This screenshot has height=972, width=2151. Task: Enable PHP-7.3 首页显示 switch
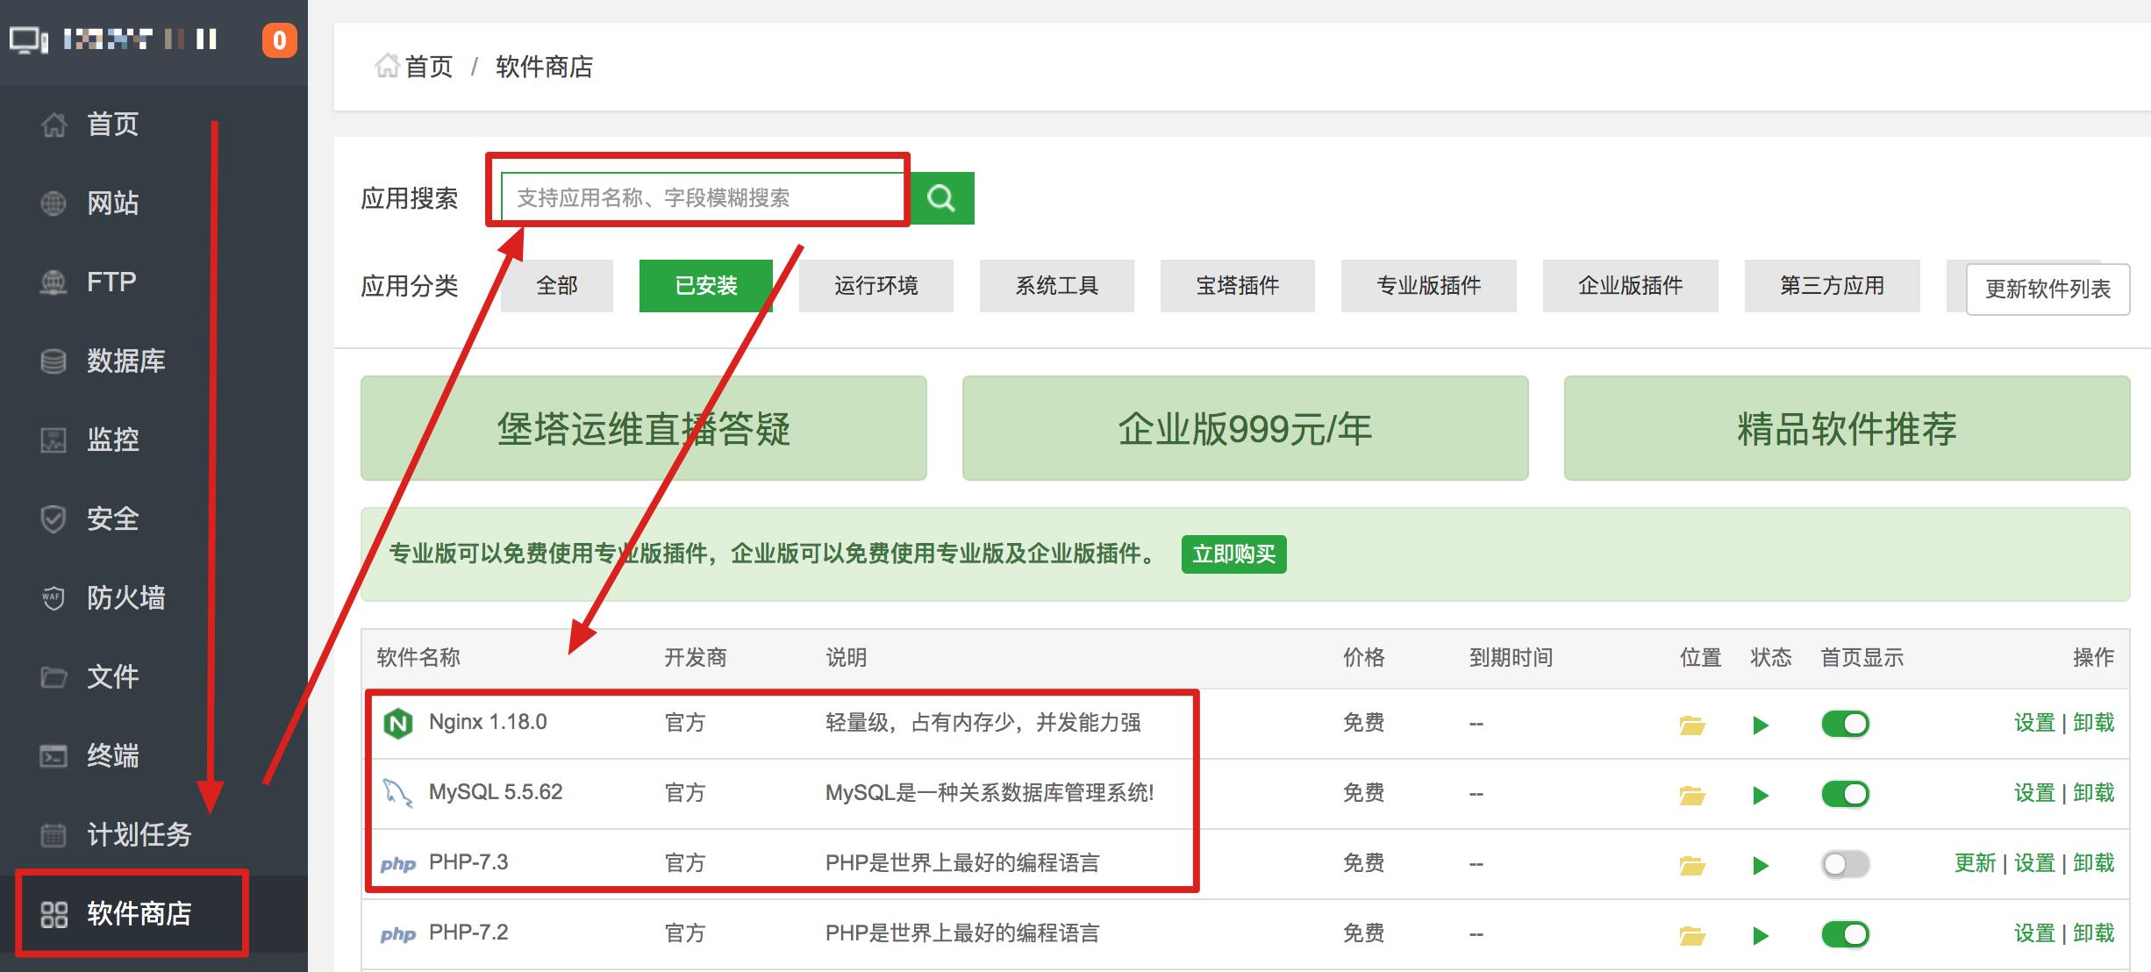click(1846, 864)
